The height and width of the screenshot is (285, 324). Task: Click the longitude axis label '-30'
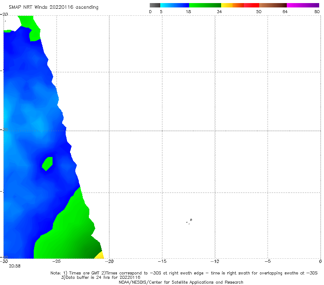pos(4,261)
